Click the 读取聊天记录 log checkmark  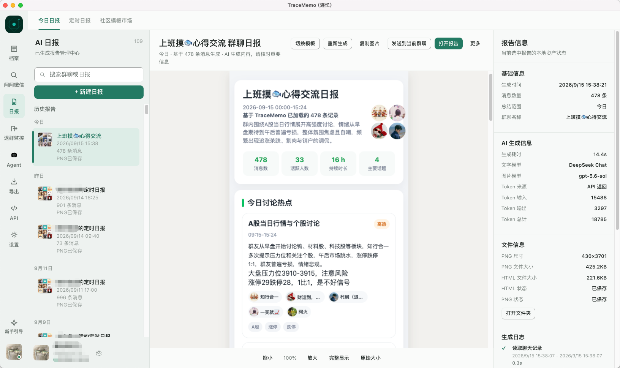tap(504, 348)
